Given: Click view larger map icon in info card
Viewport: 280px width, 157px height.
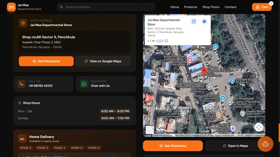Looking at the screenshot, I should 193,21.
